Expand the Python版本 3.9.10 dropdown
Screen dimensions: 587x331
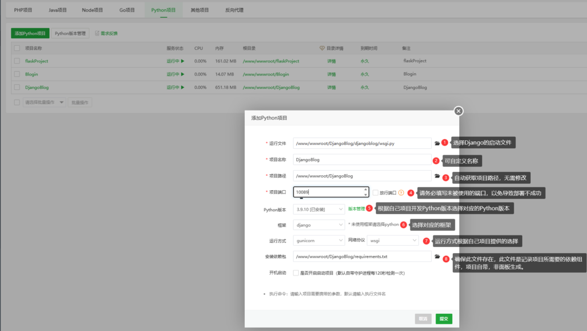click(x=319, y=209)
